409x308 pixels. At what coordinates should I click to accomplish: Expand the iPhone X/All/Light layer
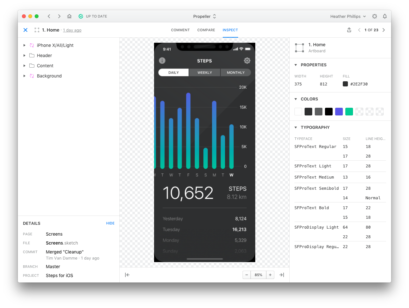coord(25,45)
